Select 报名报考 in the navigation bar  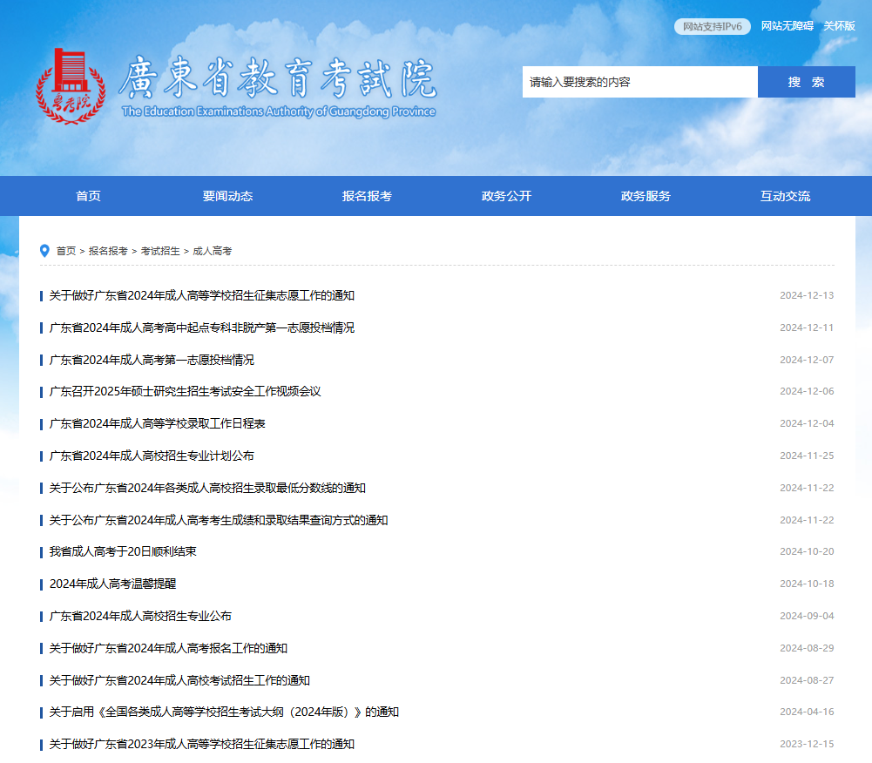tap(367, 195)
